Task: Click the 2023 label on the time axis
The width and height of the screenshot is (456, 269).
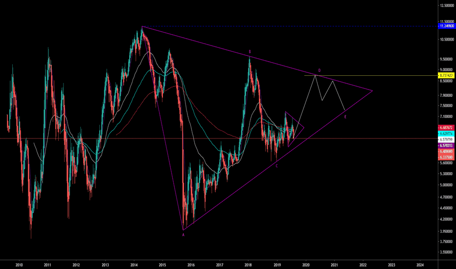Action: 391,265
